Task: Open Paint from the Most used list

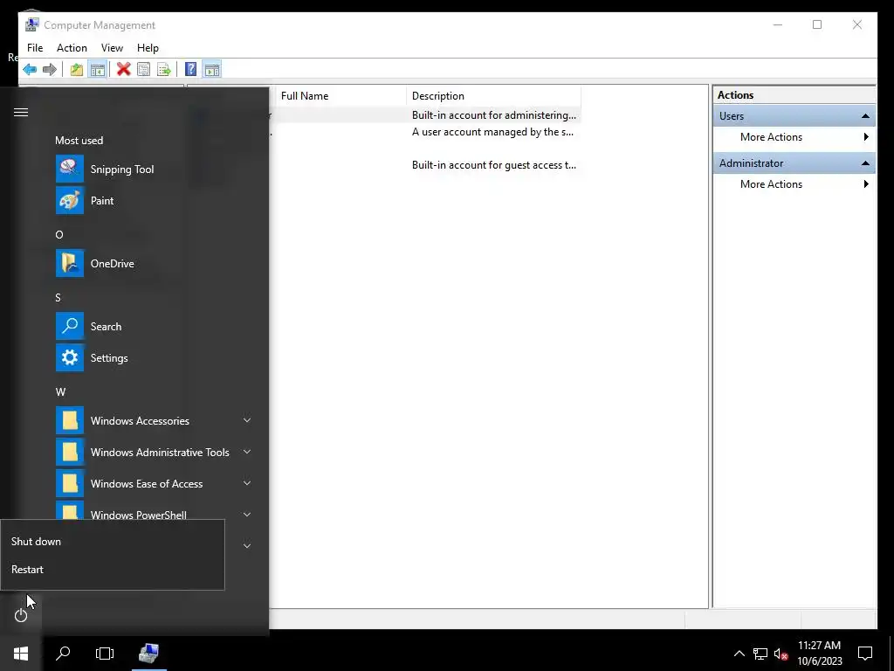Action: [154, 200]
